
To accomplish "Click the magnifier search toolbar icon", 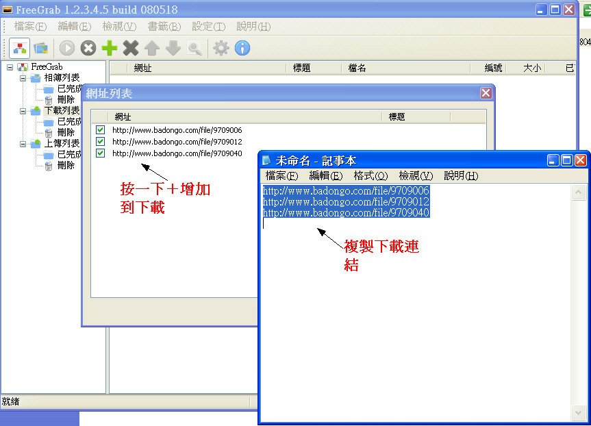I will pyautogui.click(x=194, y=48).
